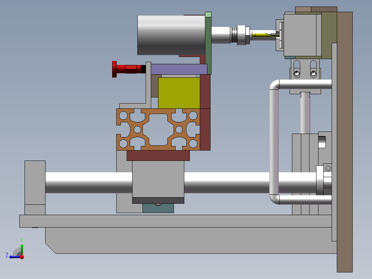Select the gray shaft support block at left
Viewport: 372px width, 279px height.
tap(35, 187)
